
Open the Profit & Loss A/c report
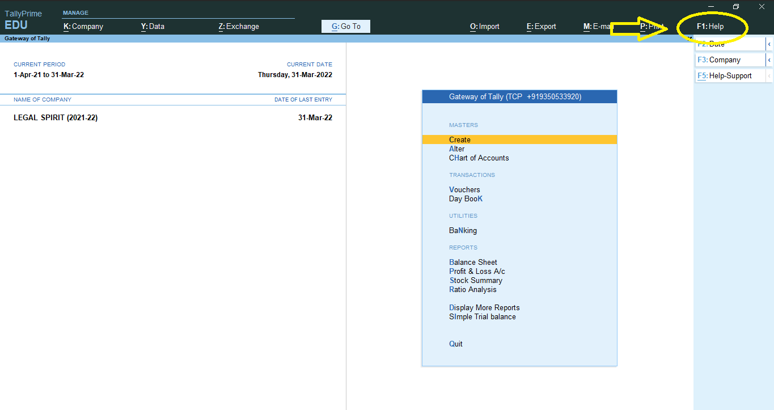point(477,272)
